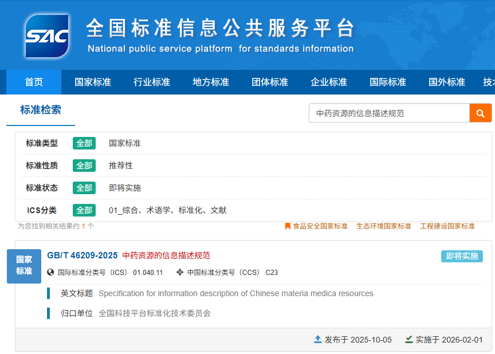Click the 即将实施 status tag on result
495x354 pixels.
coord(462,256)
